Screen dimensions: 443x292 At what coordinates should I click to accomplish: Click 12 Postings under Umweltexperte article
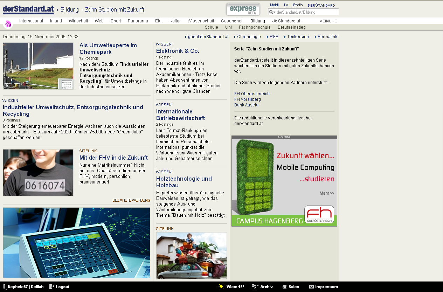tap(89, 58)
